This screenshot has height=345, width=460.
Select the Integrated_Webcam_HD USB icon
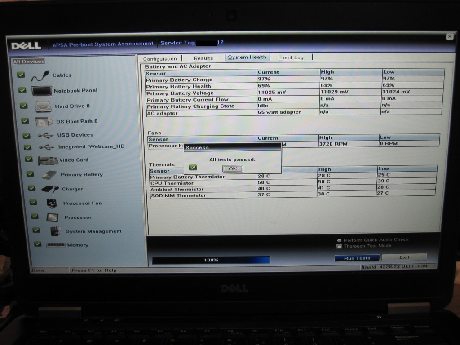(x=47, y=147)
